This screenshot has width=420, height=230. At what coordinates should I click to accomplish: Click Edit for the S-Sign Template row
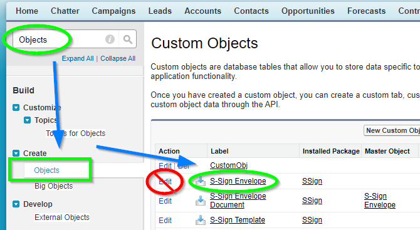165,221
